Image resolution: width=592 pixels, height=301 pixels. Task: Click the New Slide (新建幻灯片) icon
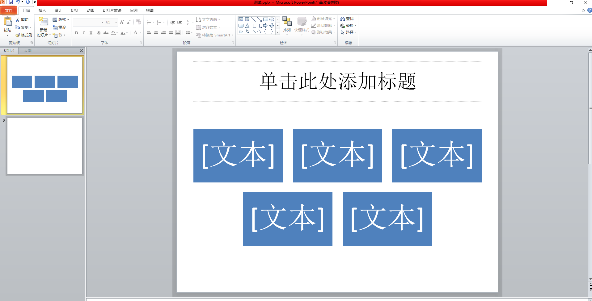tap(43, 22)
